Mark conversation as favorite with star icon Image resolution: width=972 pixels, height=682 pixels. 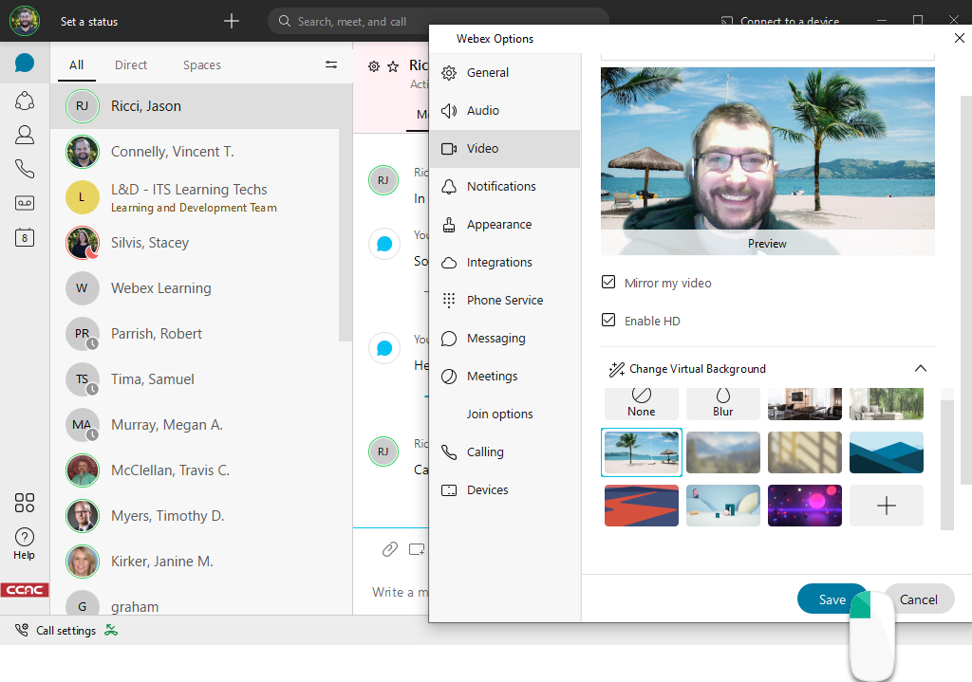[393, 66]
